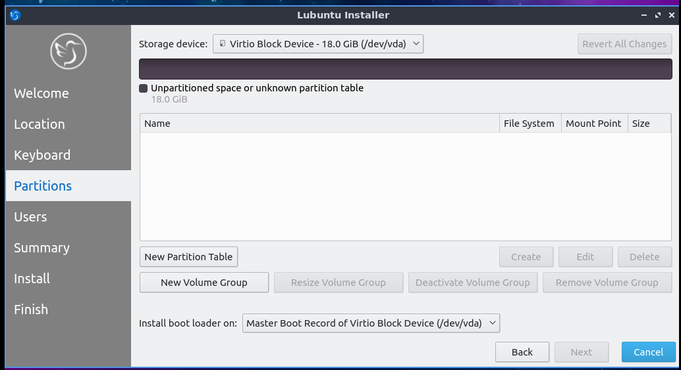Cancel the installation
The width and height of the screenshot is (681, 370).
(x=648, y=352)
